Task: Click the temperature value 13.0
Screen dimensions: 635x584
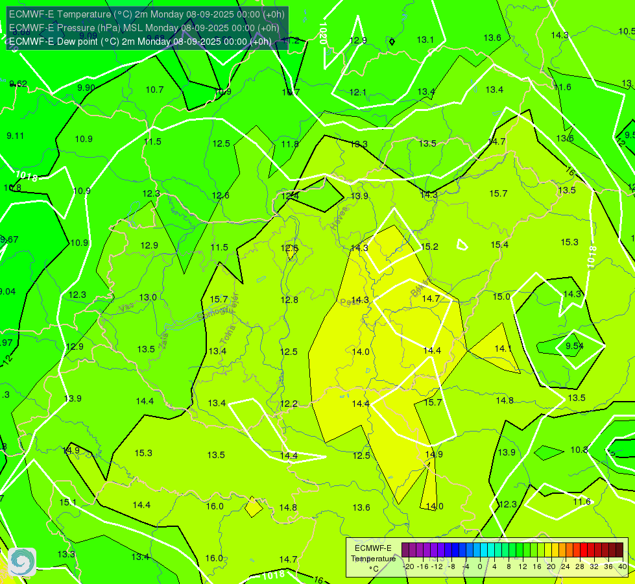Action: pos(148,297)
